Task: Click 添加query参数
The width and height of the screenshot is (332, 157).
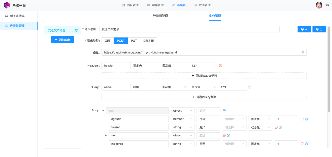Action: (204, 97)
